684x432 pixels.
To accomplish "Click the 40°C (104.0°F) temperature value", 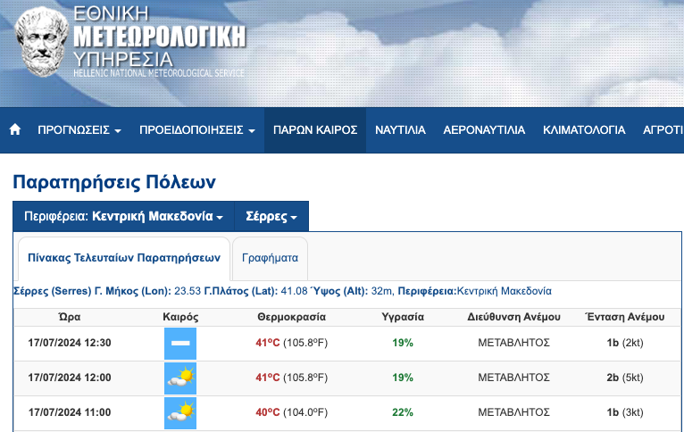I will click(x=291, y=412).
